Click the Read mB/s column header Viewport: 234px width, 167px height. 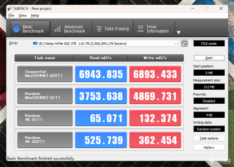click(101, 58)
